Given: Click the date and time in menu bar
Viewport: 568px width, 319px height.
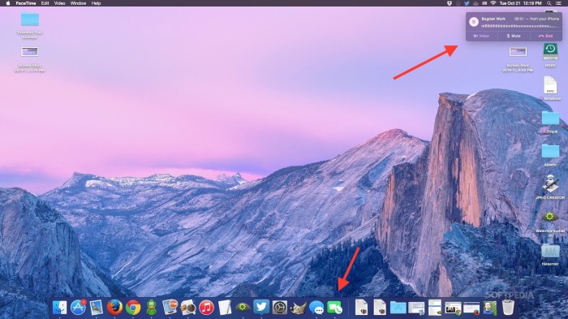Looking at the screenshot, I should coord(521,3).
